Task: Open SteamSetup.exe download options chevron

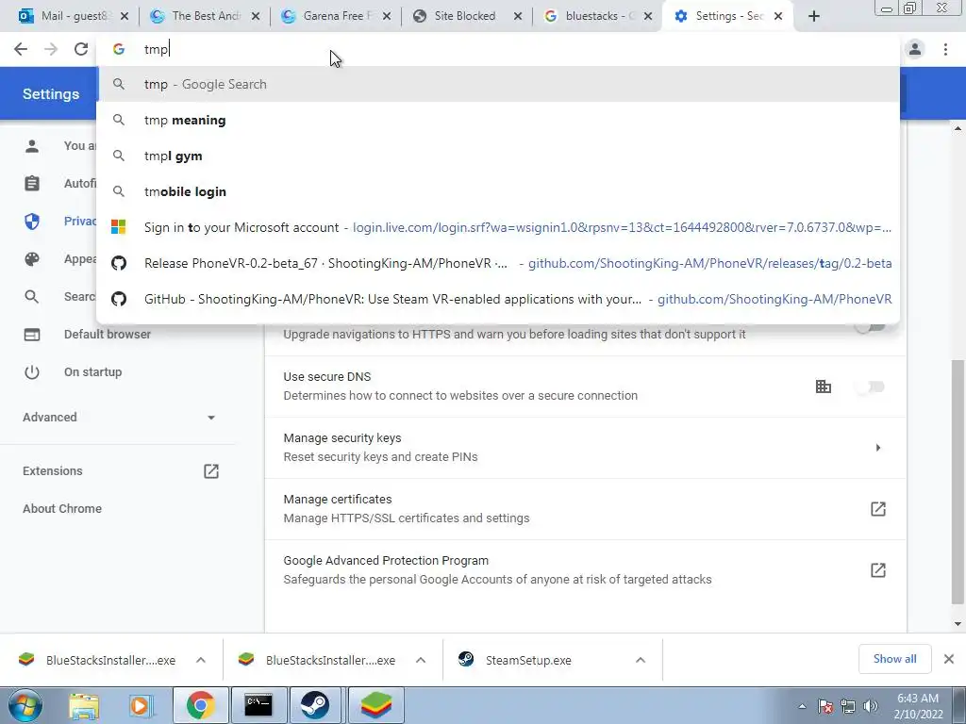Action: [641, 660]
